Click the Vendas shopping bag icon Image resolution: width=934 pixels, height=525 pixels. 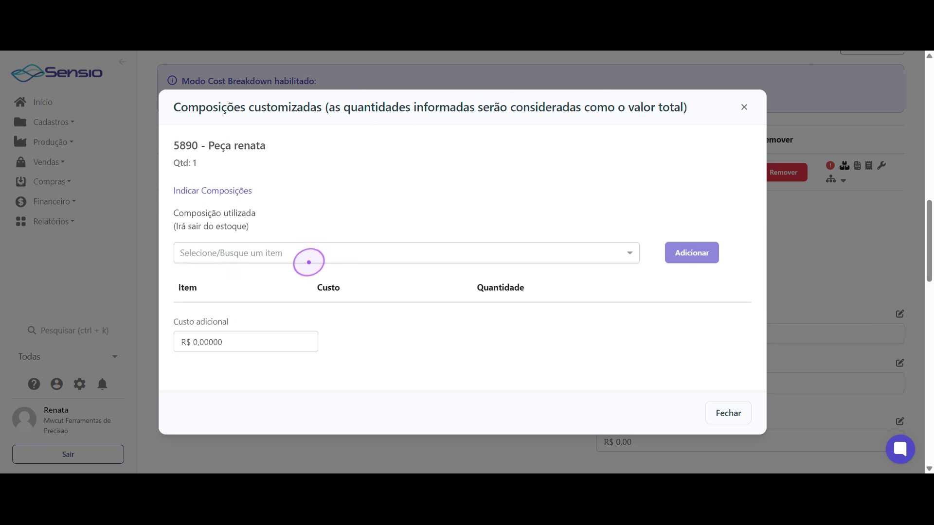click(x=20, y=162)
